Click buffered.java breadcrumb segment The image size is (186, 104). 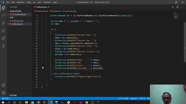click(x=42, y=11)
